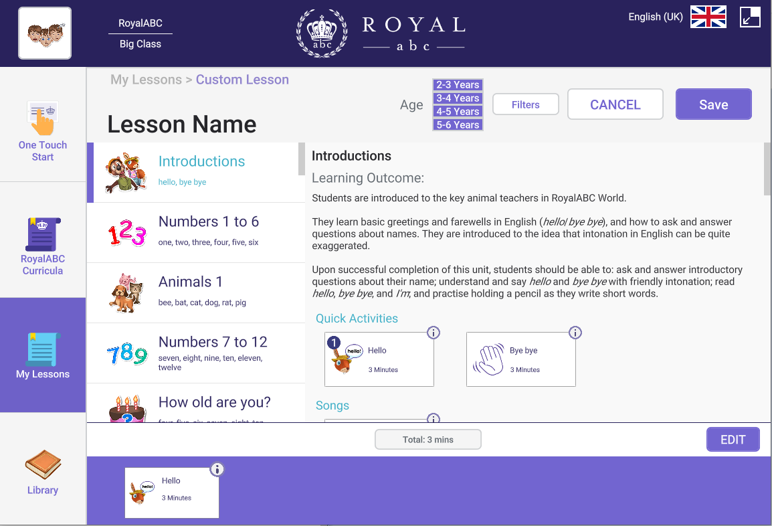Open the class profile avatar picture
The image size is (772, 526).
pos(45,33)
